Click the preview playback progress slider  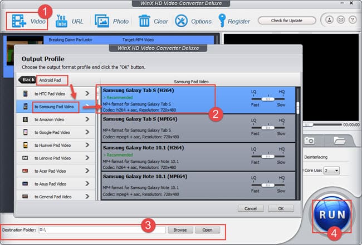[322, 124]
